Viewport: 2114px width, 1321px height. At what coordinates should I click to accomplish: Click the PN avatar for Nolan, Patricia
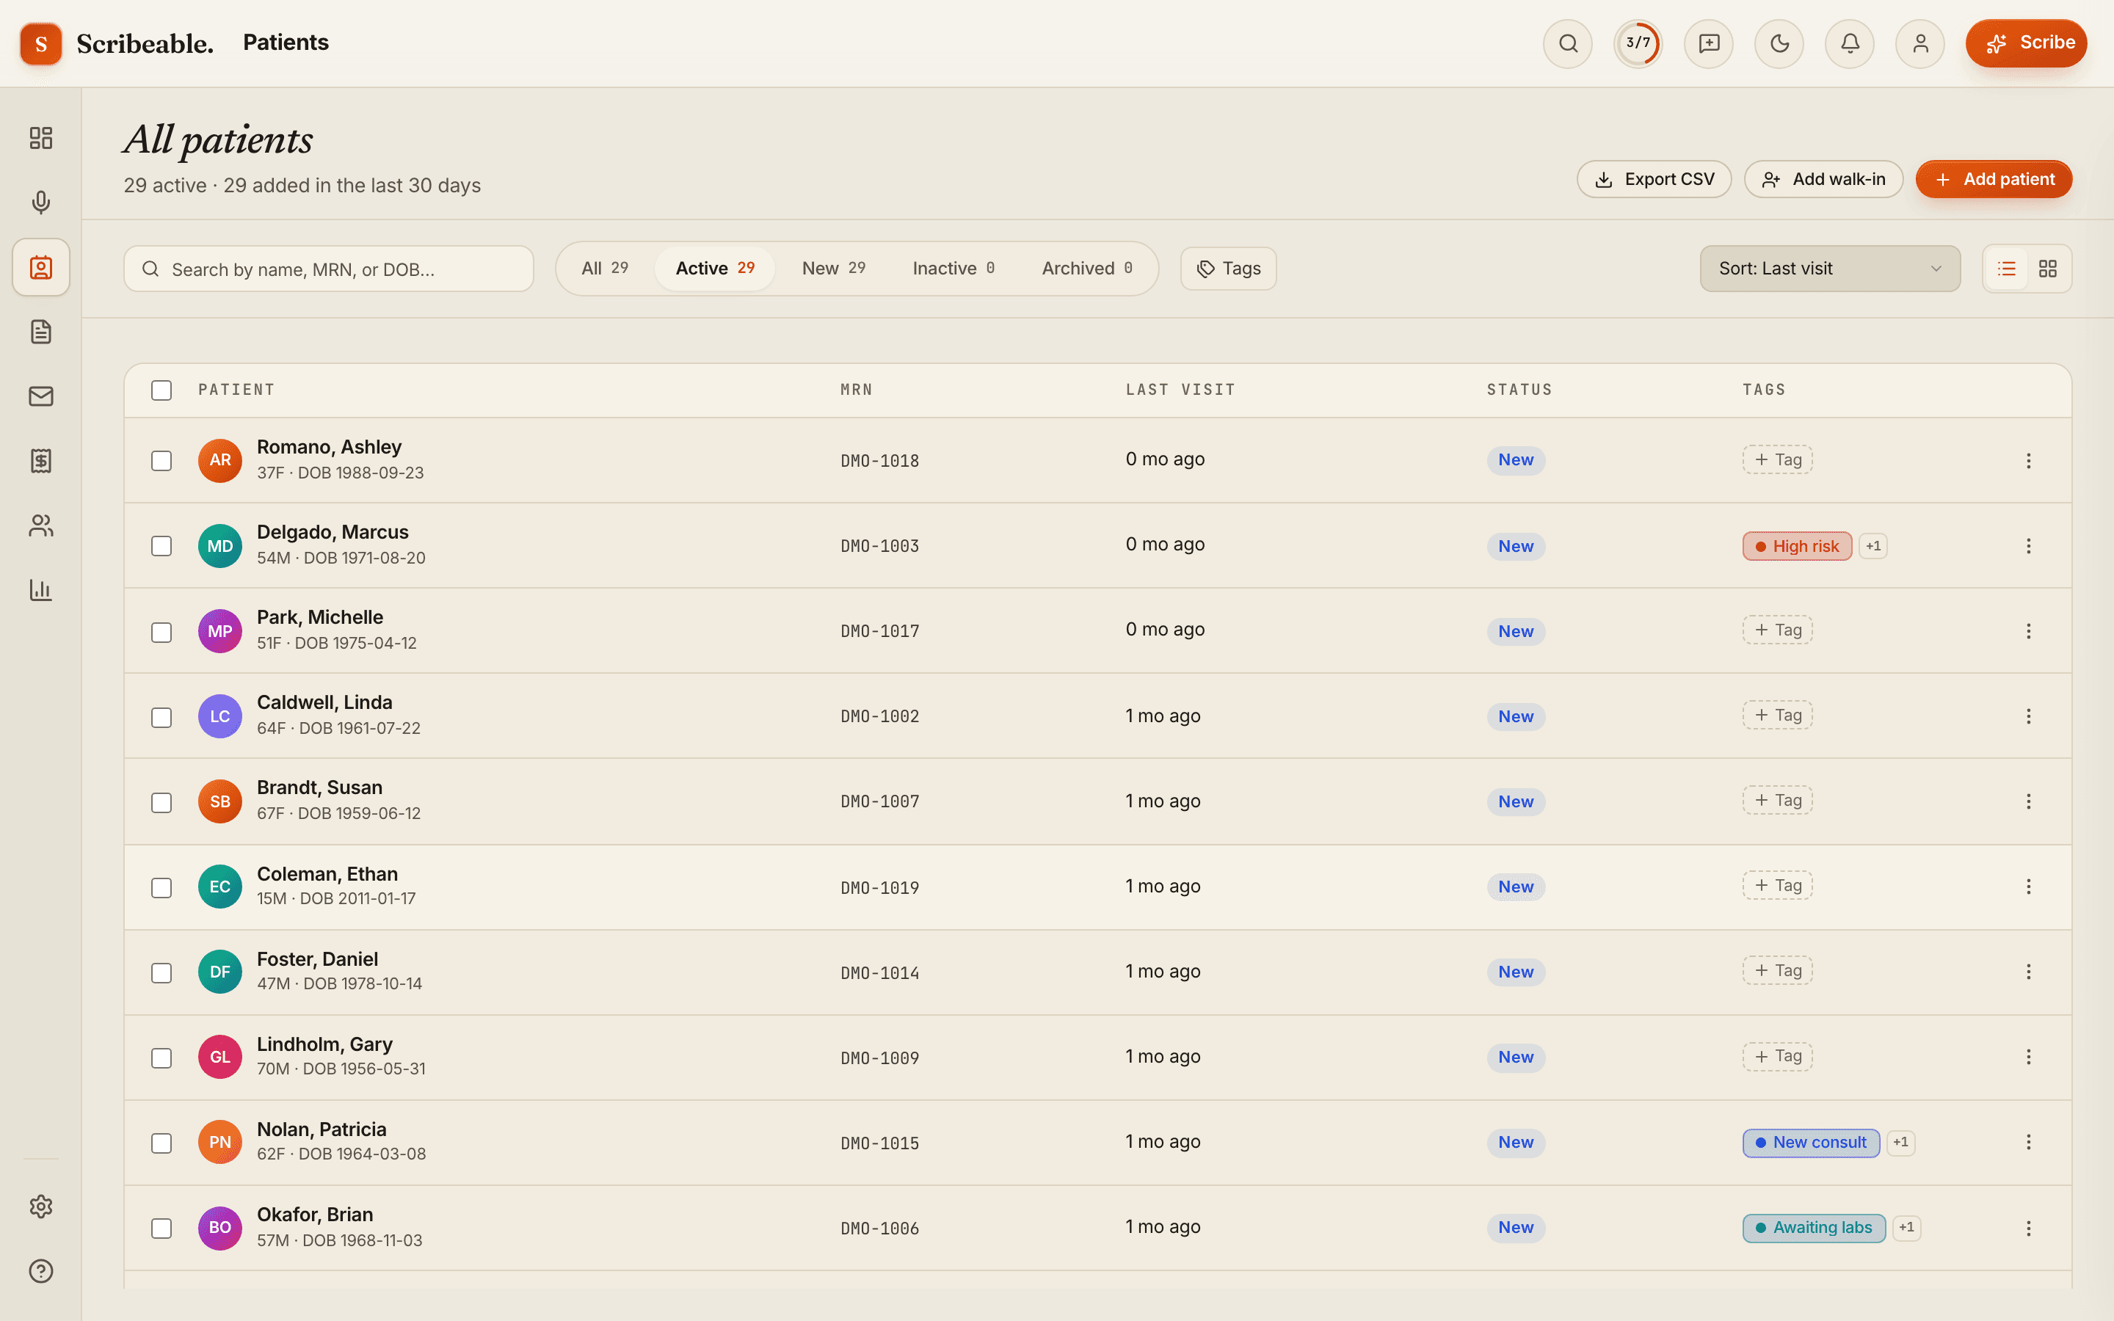tap(220, 1142)
